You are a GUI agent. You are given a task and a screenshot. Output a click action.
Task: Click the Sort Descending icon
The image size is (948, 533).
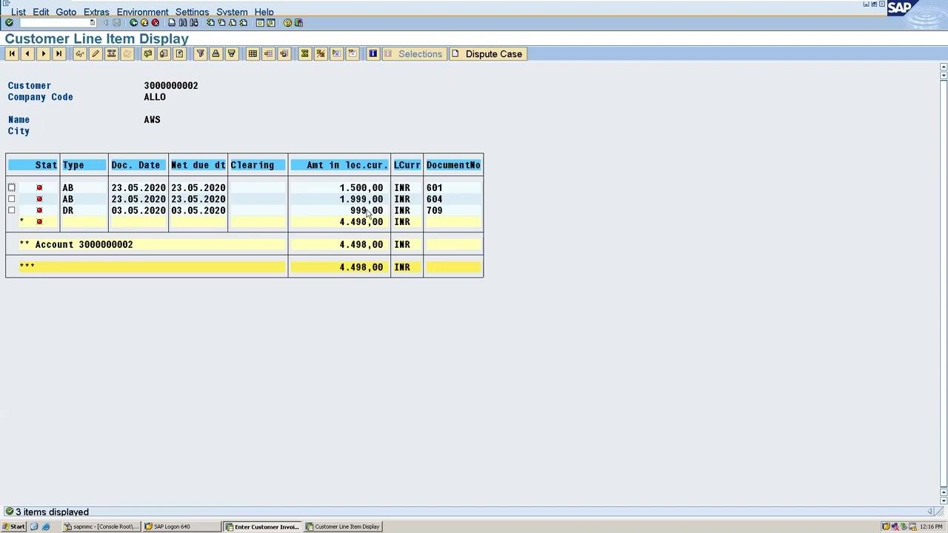[x=231, y=54]
